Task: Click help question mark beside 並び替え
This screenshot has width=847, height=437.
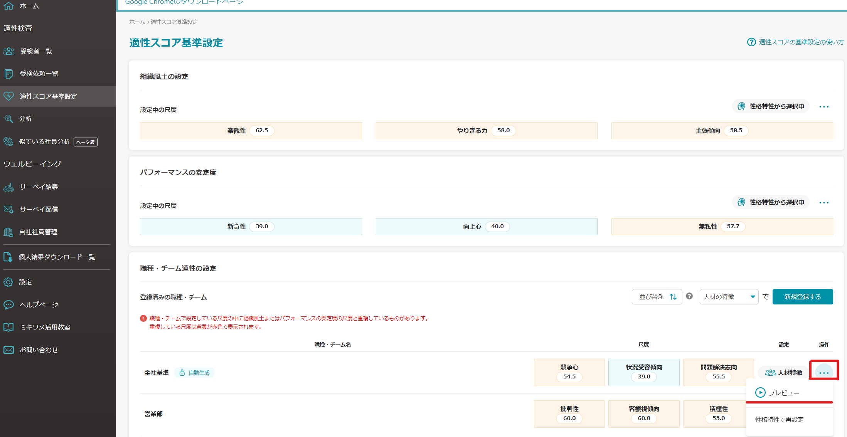Action: (689, 296)
